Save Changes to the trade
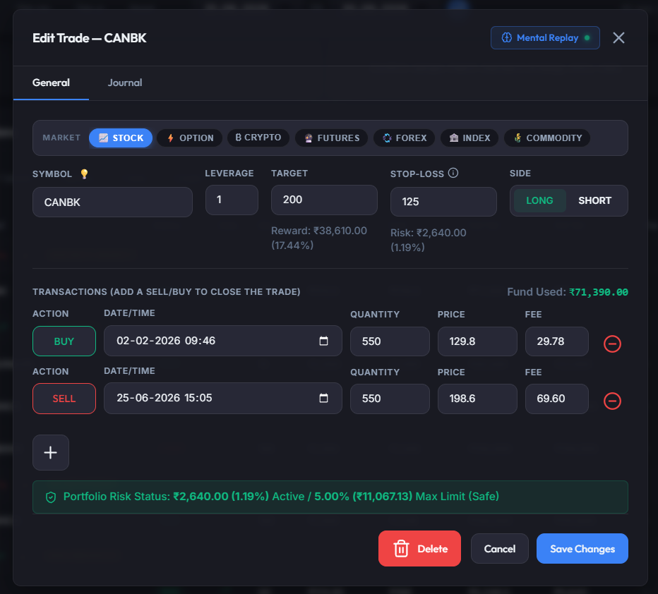The height and width of the screenshot is (594, 658). 582,548
